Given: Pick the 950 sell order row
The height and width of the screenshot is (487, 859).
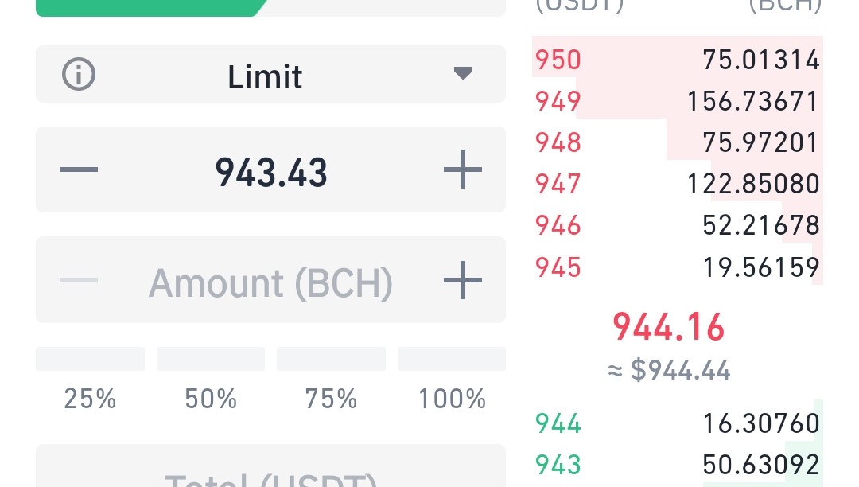Looking at the screenshot, I should [677, 59].
